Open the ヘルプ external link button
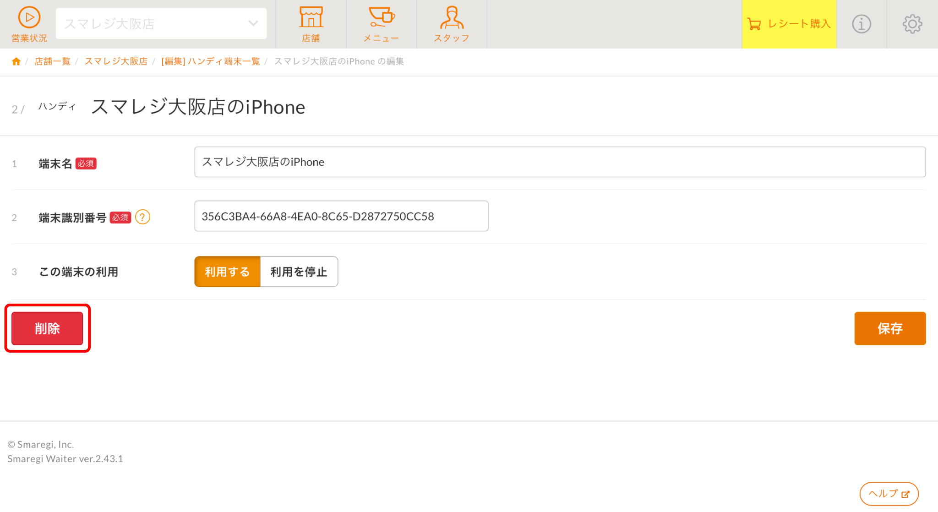The height and width of the screenshot is (512, 938). tap(889, 494)
